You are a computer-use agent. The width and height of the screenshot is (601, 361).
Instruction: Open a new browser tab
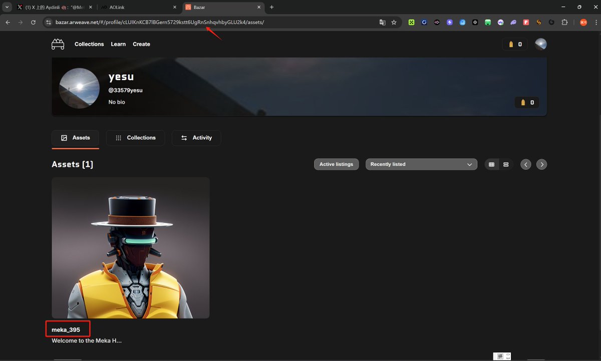pyautogui.click(x=272, y=8)
